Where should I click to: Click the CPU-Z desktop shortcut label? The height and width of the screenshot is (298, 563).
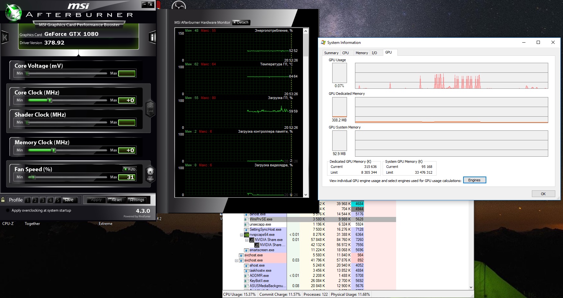tap(8, 224)
